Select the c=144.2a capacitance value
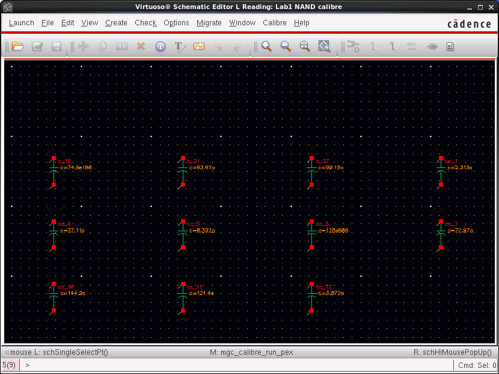This screenshot has width=499, height=374. tap(73, 293)
